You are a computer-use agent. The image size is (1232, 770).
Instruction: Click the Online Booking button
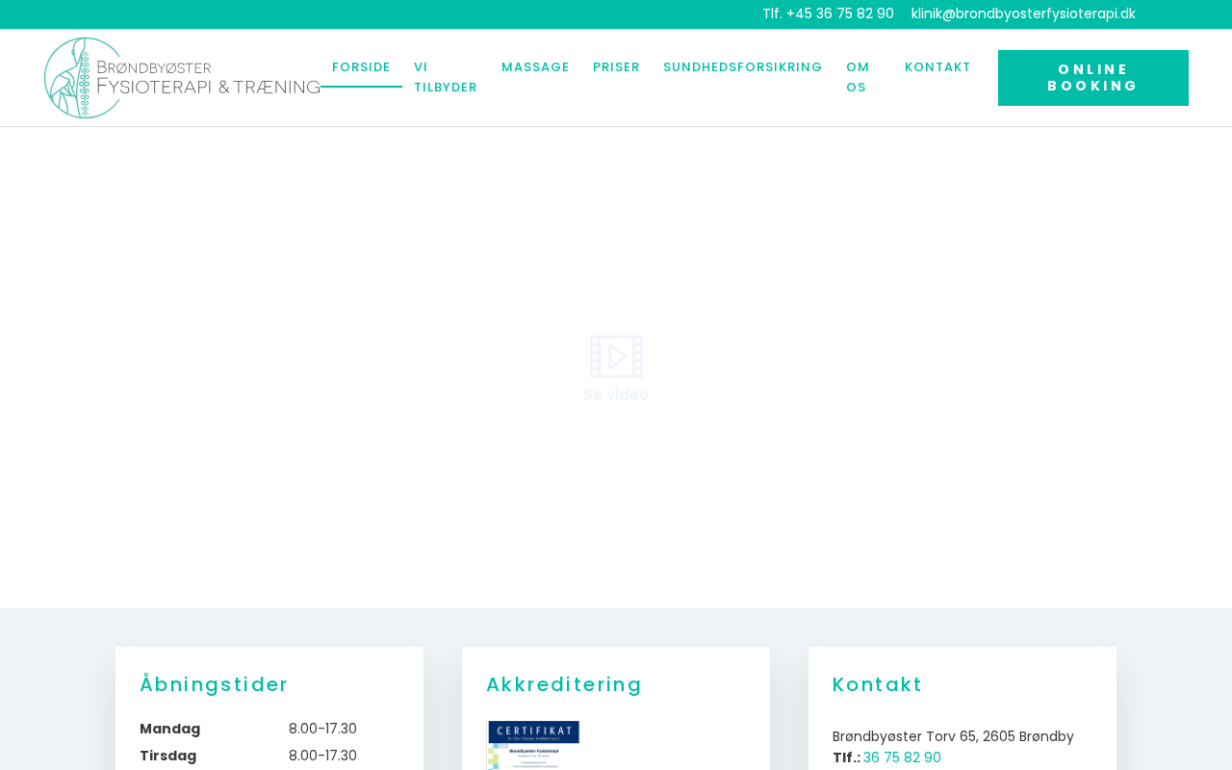coord(1093,78)
